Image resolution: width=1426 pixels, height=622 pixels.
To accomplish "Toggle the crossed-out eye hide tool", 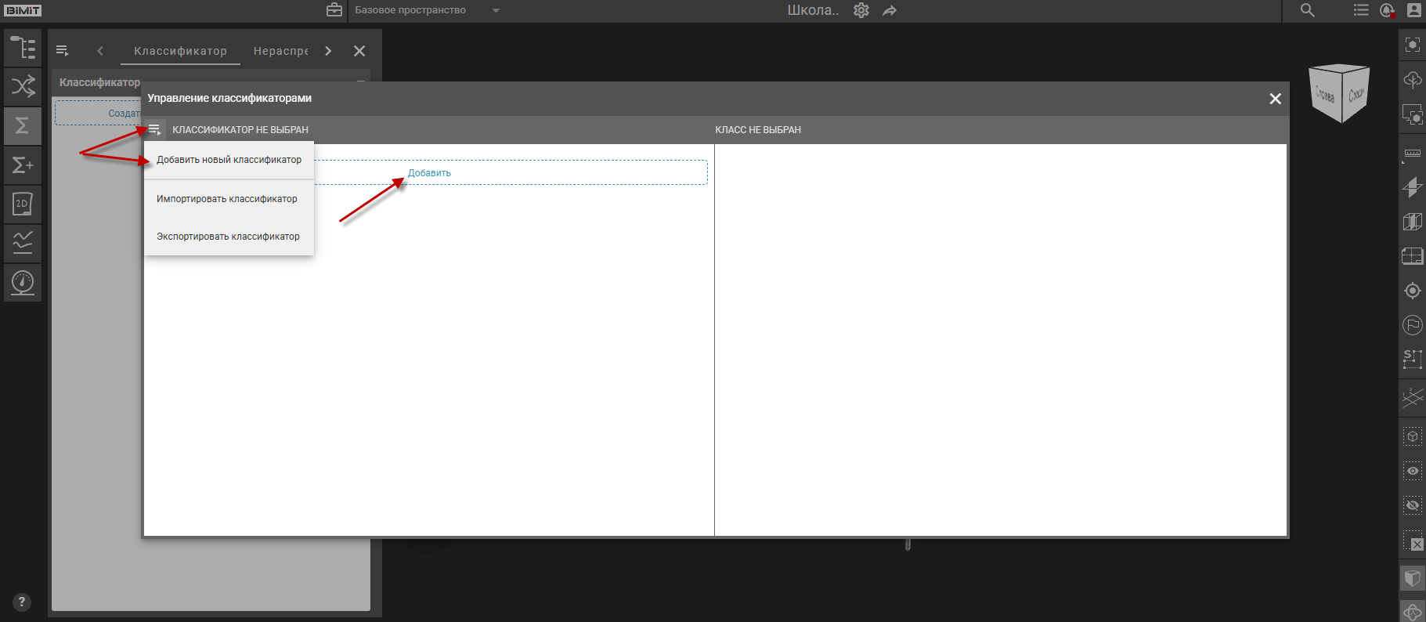I will [x=1412, y=505].
